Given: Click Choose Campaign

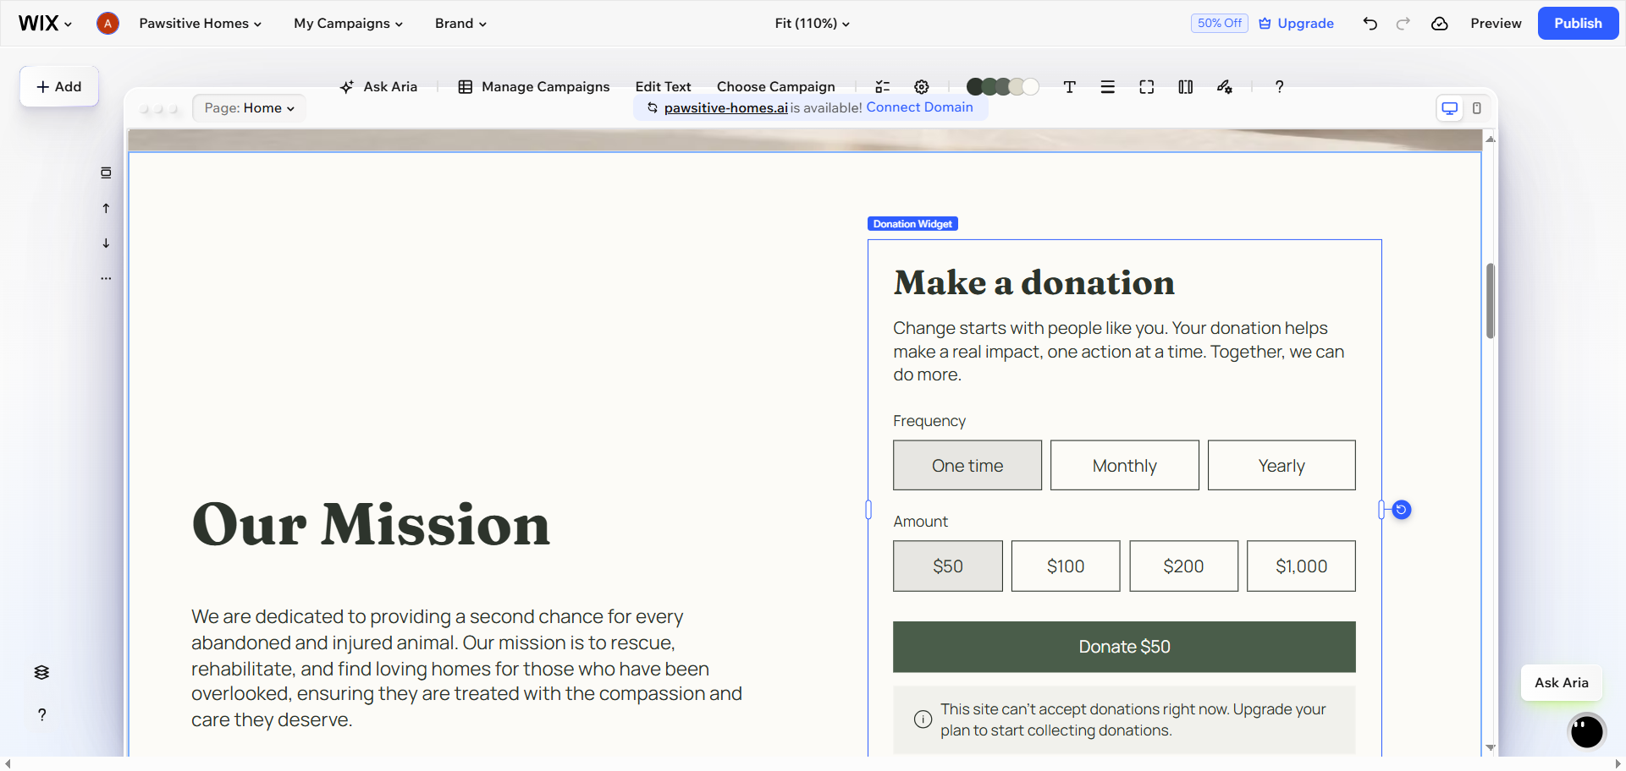Looking at the screenshot, I should tap(775, 86).
